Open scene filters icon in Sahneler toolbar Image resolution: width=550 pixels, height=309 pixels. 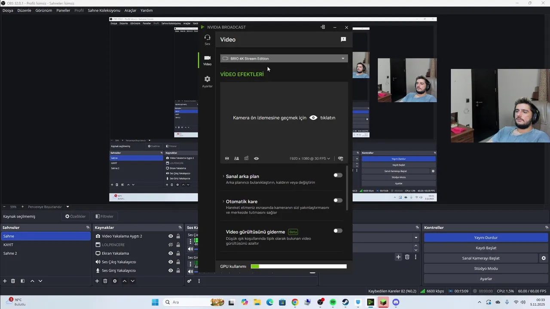coord(22,281)
